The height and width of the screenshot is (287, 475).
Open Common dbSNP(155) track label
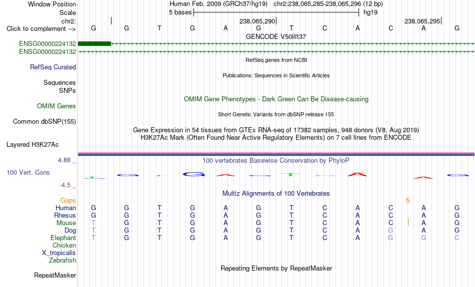tap(44, 122)
